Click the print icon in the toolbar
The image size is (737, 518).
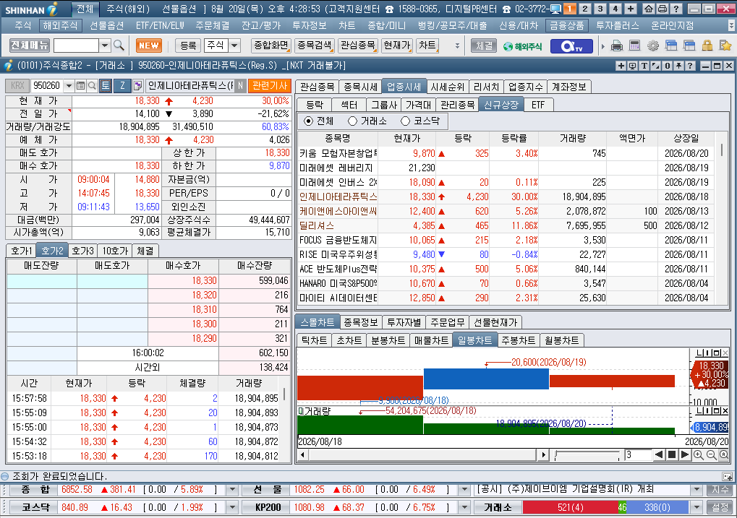click(617, 46)
